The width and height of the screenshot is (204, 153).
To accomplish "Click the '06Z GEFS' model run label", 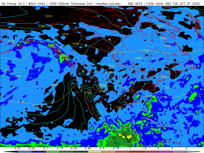I will tap(135, 4).
